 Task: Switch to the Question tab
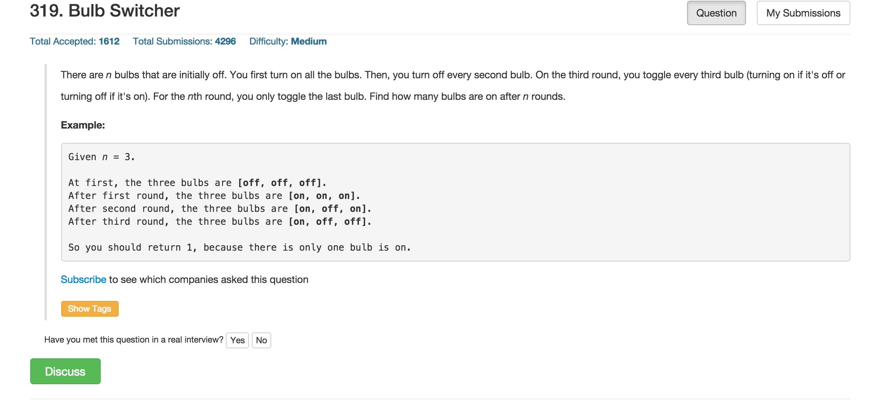pyautogui.click(x=716, y=13)
